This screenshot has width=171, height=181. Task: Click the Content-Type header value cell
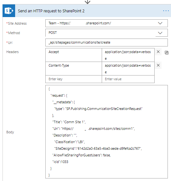pos(128,69)
